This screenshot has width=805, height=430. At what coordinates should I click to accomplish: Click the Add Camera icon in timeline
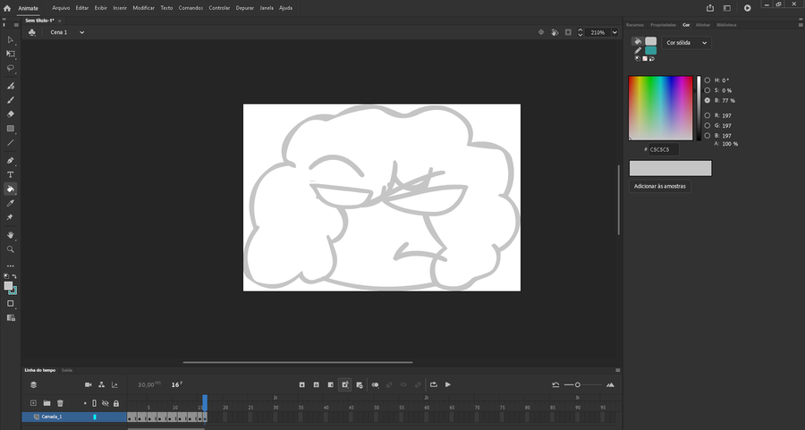pyautogui.click(x=89, y=384)
